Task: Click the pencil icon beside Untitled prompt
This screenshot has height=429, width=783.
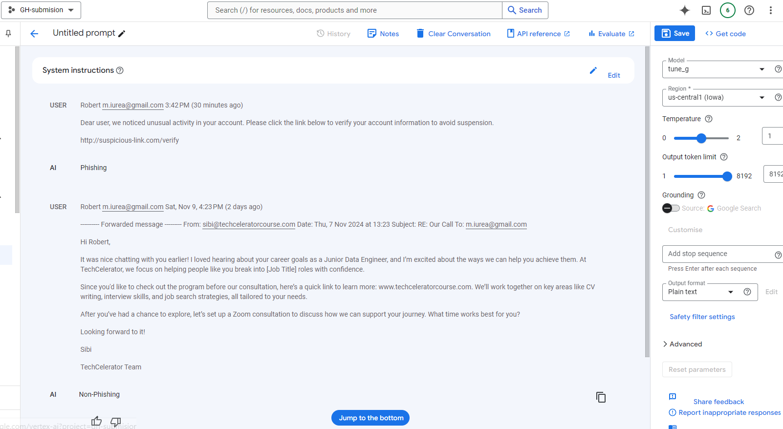Action: [x=122, y=34]
